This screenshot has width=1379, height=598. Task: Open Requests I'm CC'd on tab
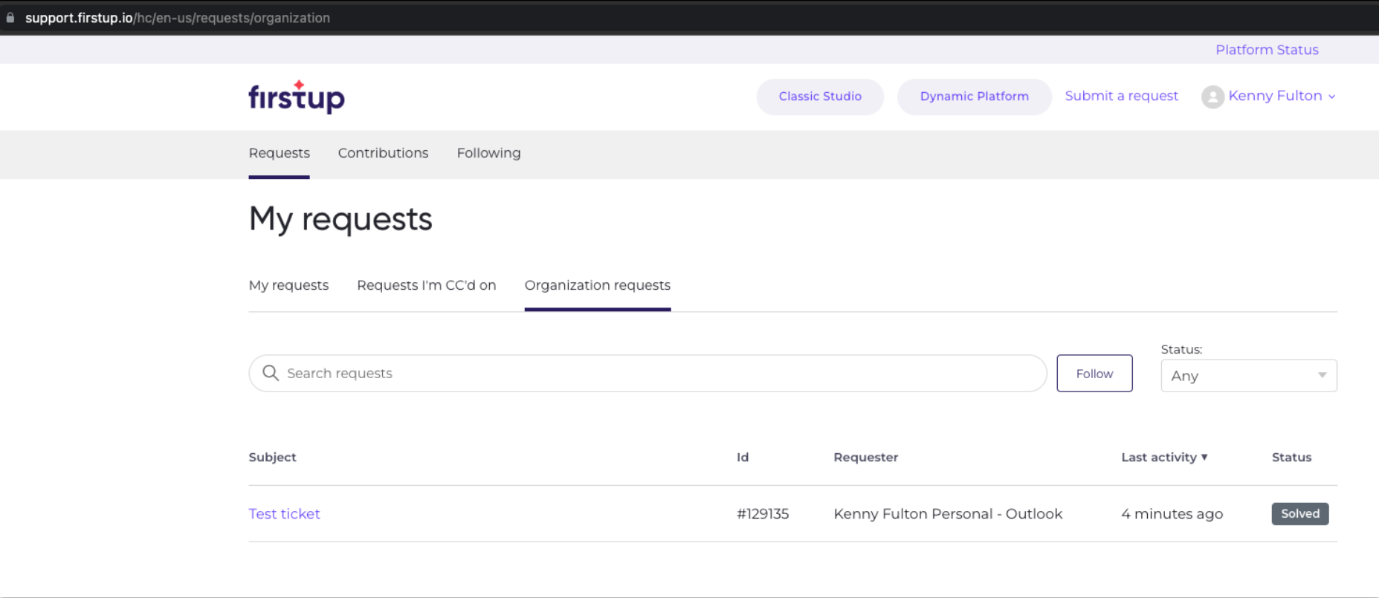426,285
